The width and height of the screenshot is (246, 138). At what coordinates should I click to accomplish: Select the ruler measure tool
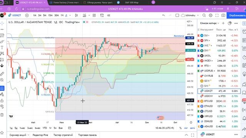click(2, 74)
